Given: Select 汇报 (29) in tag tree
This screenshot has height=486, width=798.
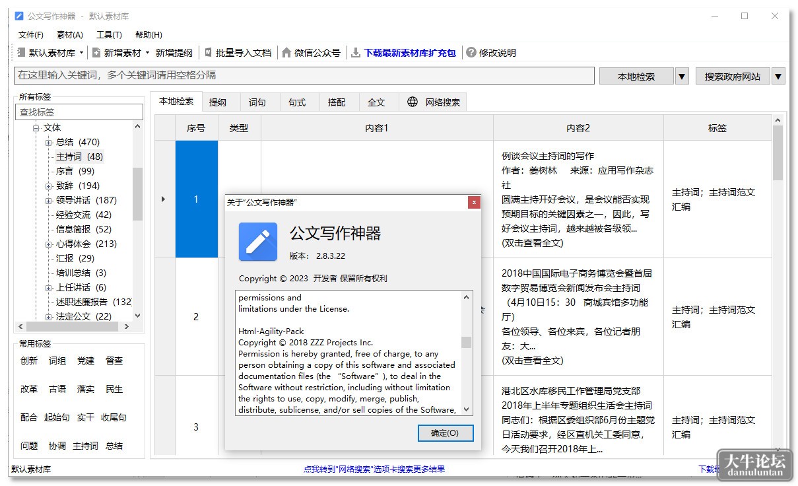Looking at the screenshot, I should point(75,259).
